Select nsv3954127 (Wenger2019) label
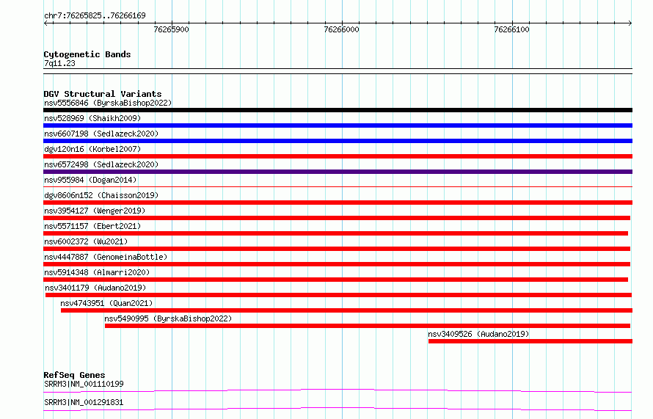 pos(95,211)
